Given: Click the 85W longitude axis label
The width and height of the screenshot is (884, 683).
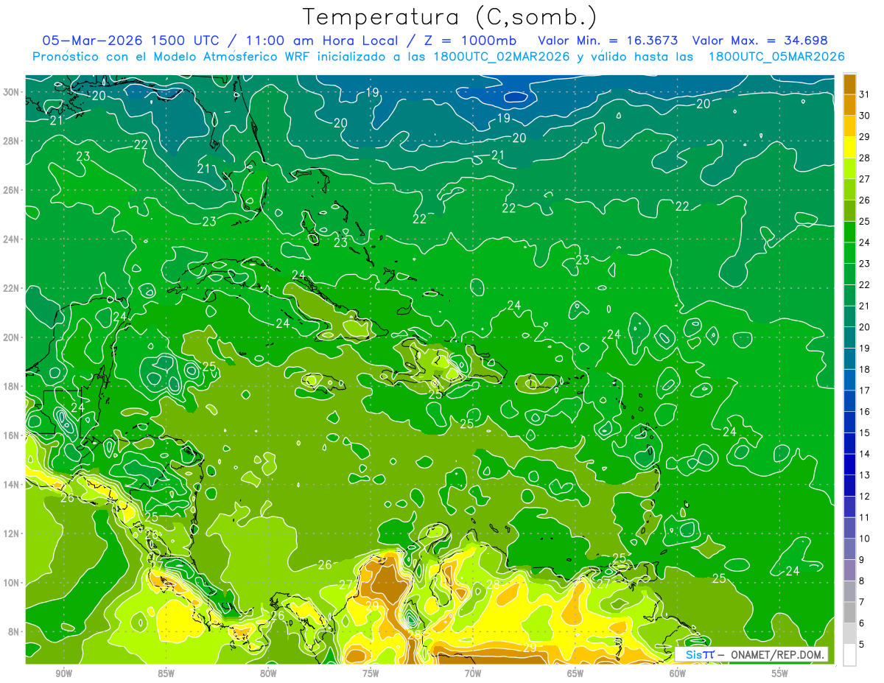Looking at the screenshot, I should pos(166,673).
